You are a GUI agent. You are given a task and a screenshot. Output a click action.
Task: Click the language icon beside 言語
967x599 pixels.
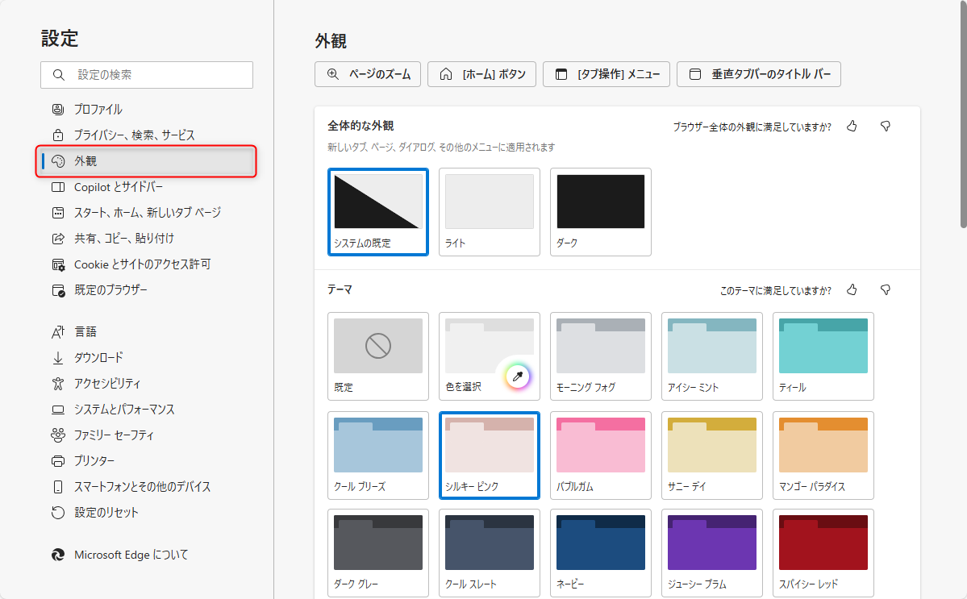[58, 331]
